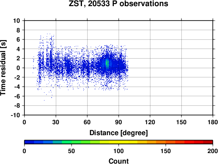
Task: Click the colorbar tick label 200
Action: point(213,151)
